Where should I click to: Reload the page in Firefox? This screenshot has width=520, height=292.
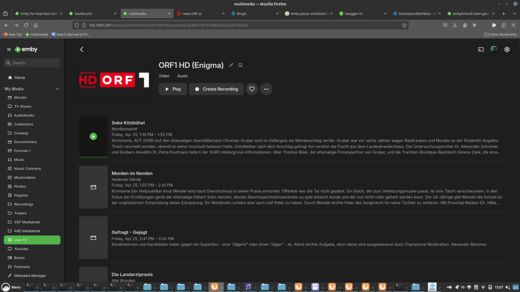26,25
